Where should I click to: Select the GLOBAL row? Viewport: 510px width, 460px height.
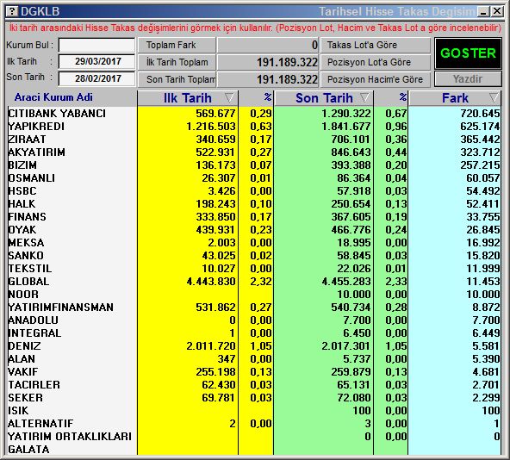click(253, 282)
